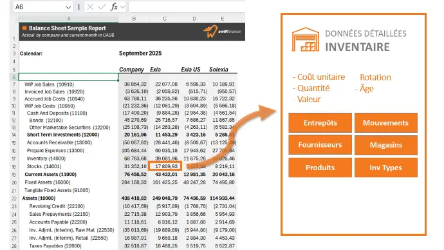Click the Name Box showing A6
Screen dimensions: 444x250
[x=43, y=7]
